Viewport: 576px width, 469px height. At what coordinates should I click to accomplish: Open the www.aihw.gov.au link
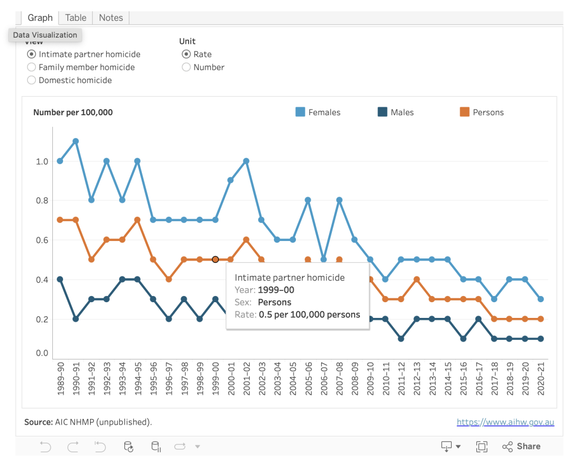pos(505,422)
